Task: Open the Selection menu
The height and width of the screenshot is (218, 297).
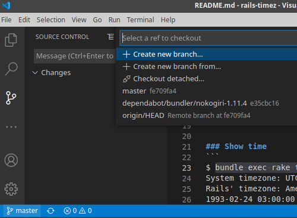Action: click(x=51, y=20)
